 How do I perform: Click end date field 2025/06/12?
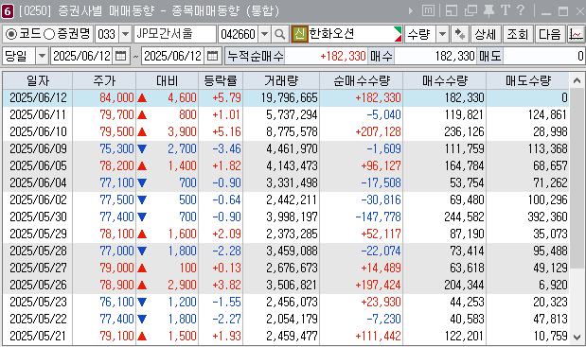click(173, 57)
